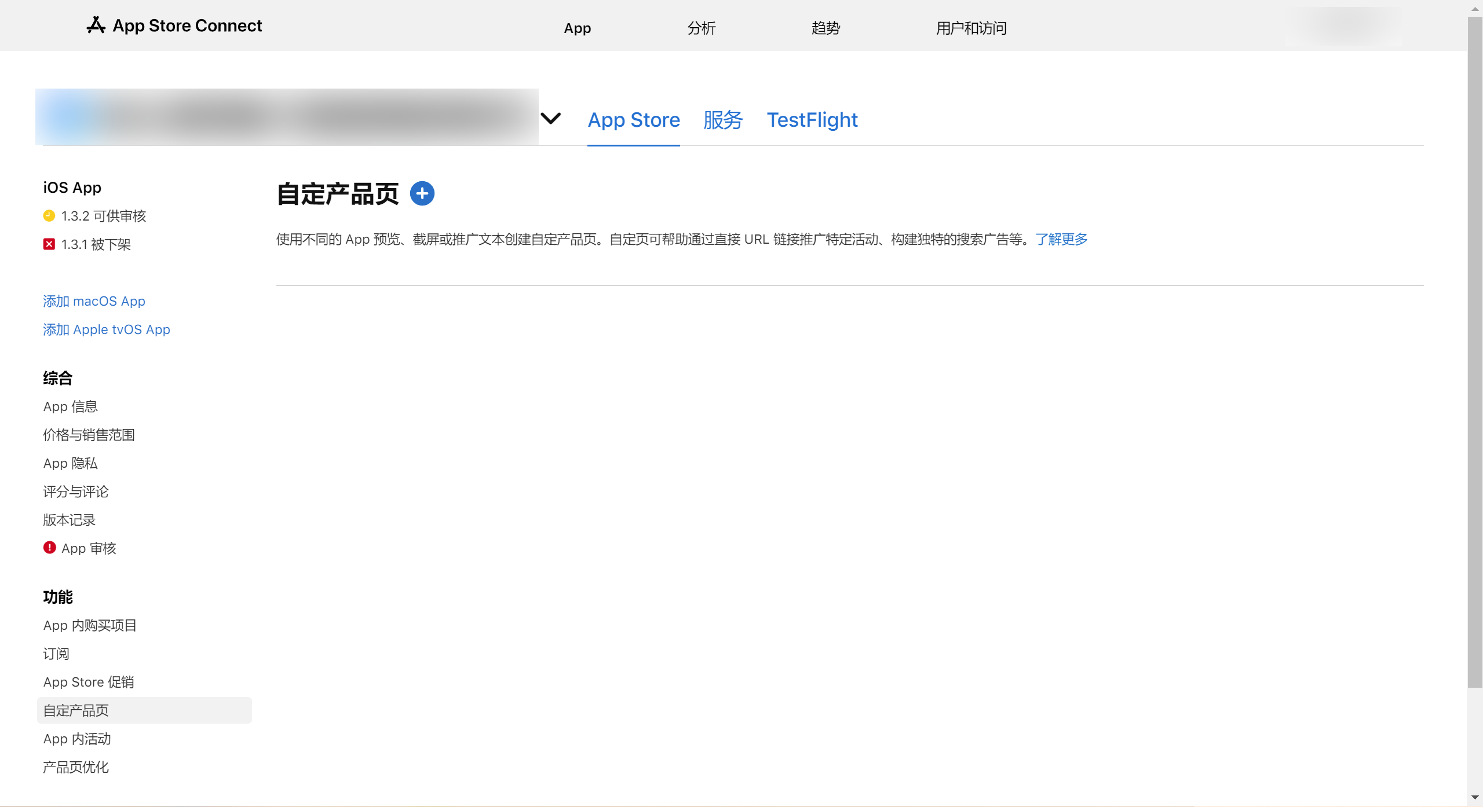The height and width of the screenshot is (807, 1483).
Task: Open version 1.3.2 可供审核
Action: (104, 216)
